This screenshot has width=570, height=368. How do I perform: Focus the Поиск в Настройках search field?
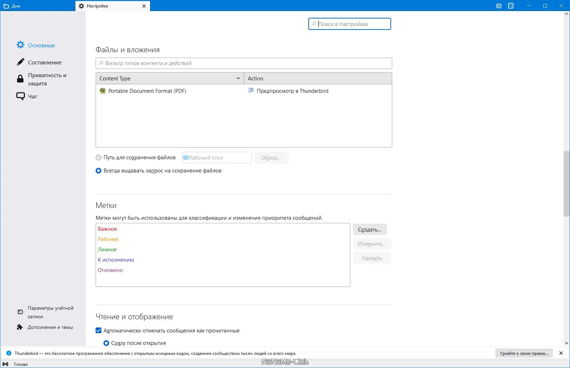[x=350, y=24]
